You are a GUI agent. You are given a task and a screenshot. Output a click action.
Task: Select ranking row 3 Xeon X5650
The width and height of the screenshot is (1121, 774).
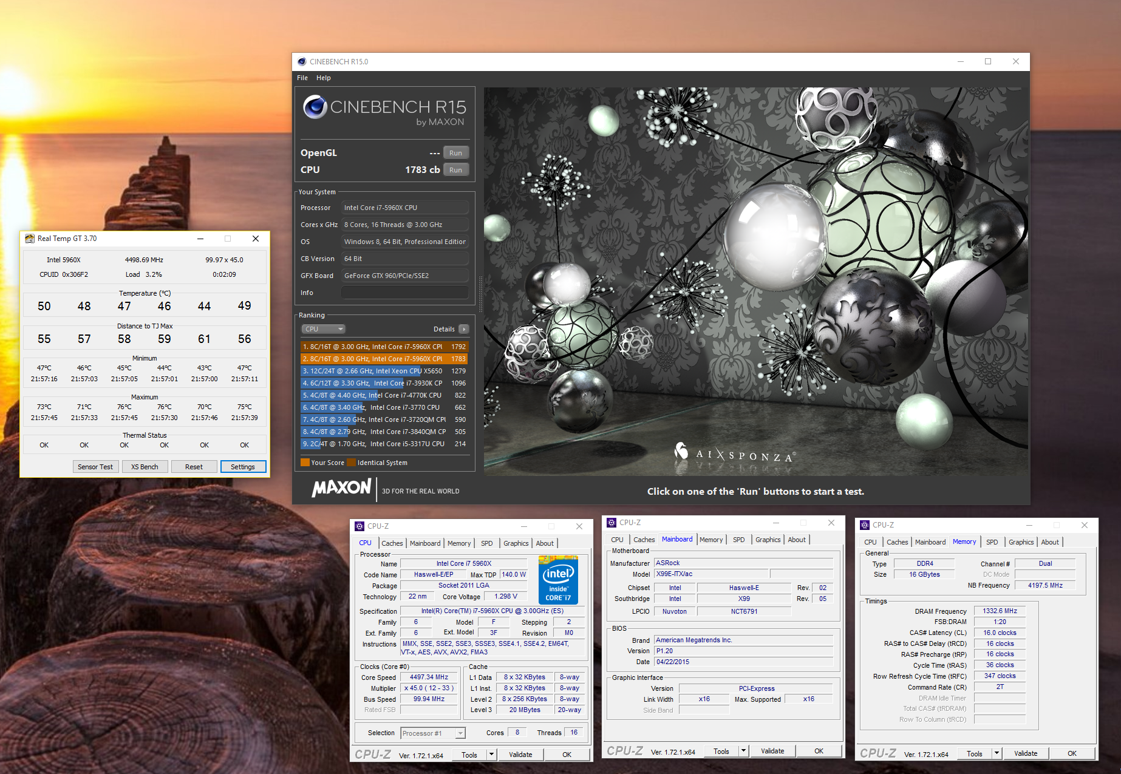tap(384, 371)
